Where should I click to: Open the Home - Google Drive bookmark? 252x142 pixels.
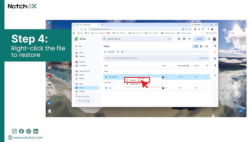tap(98, 33)
